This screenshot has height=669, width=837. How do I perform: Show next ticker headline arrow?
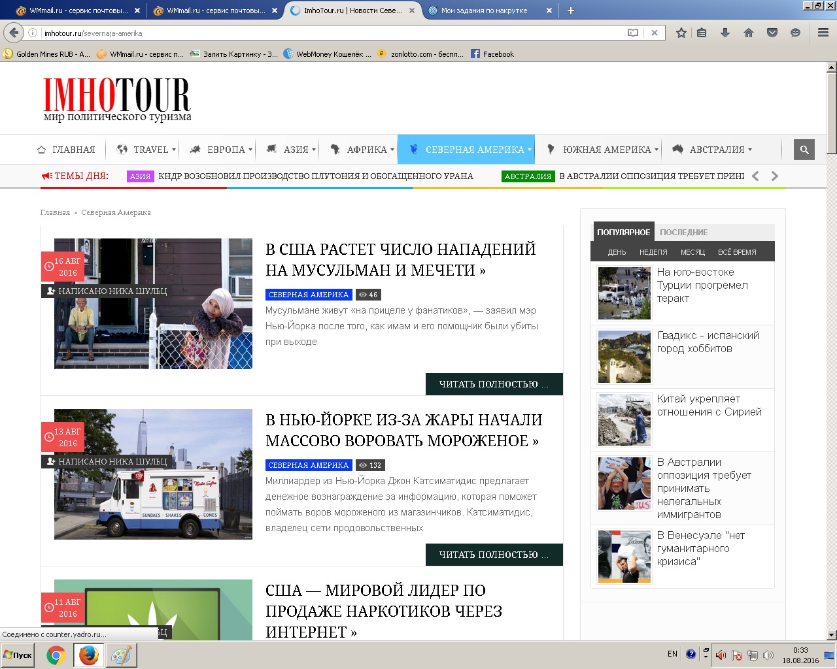tap(775, 176)
